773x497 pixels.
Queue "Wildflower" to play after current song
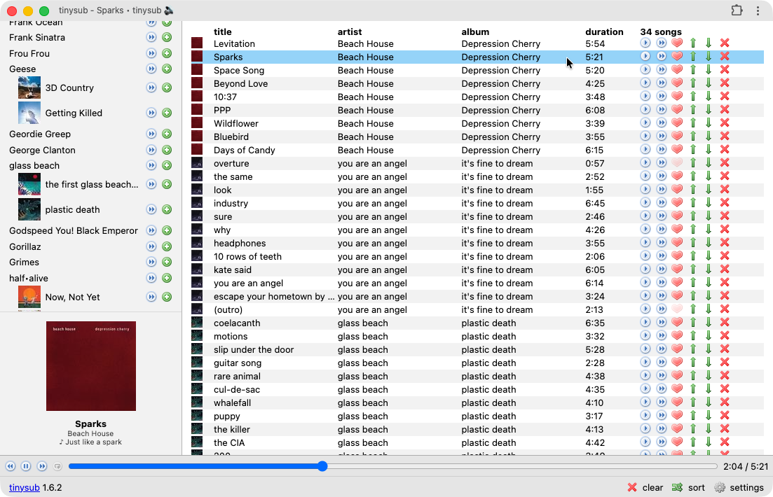pos(661,123)
